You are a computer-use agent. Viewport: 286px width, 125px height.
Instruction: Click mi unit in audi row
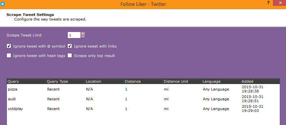pos(166,99)
